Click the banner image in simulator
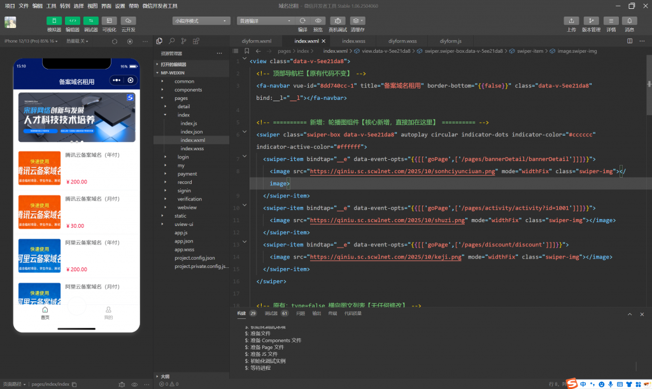The image size is (652, 389). coord(76,117)
